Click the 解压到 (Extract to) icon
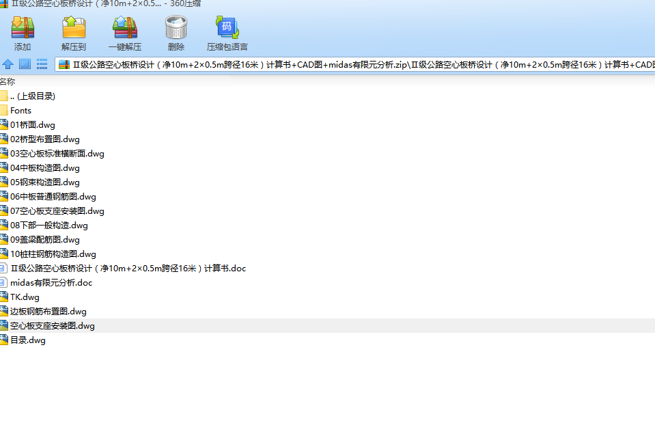 (74, 27)
